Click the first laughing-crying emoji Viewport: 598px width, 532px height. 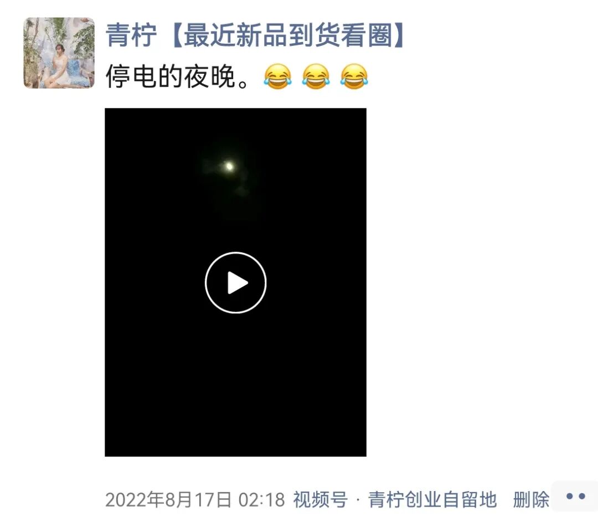277,76
